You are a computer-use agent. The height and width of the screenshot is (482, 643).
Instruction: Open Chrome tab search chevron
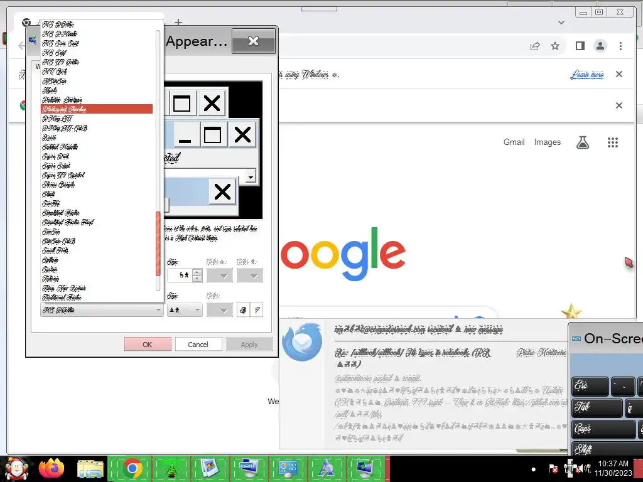point(561,22)
